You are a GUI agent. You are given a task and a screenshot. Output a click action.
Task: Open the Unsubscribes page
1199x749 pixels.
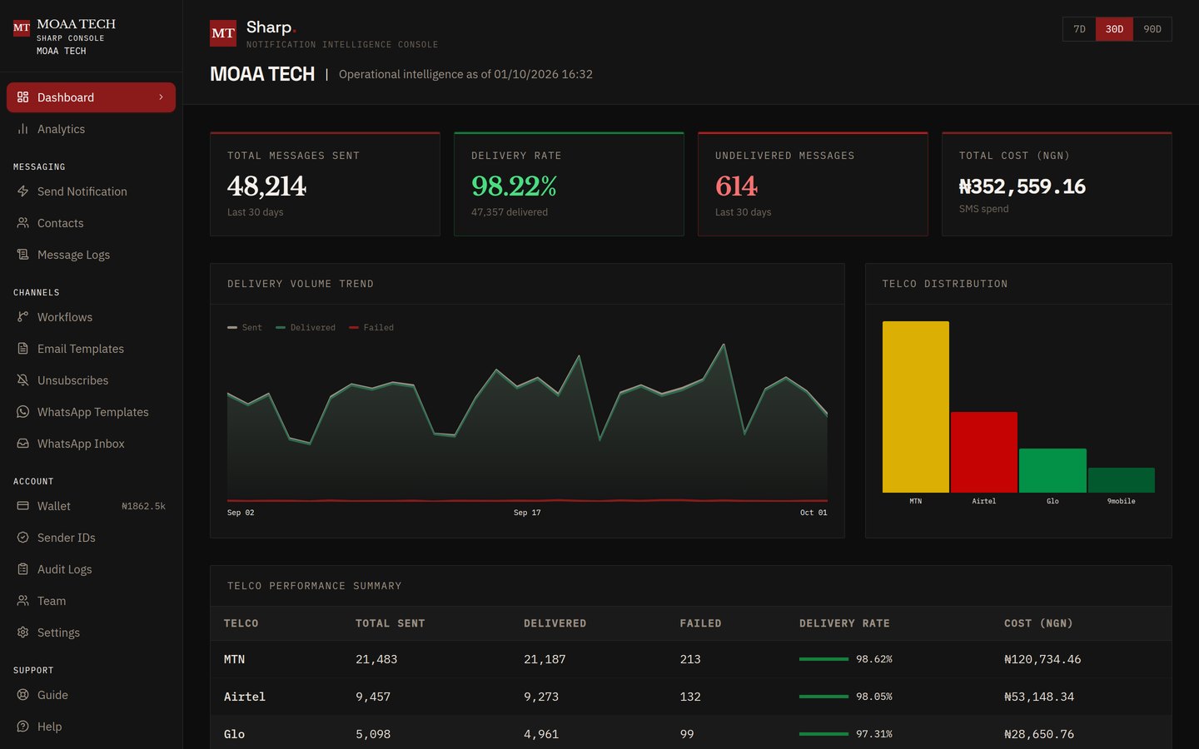point(91,380)
